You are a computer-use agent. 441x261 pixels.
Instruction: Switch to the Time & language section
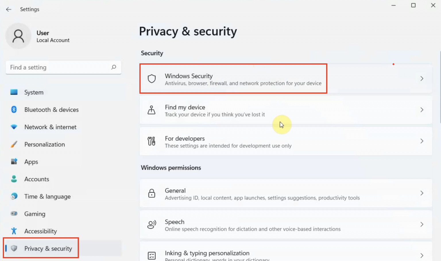47,196
